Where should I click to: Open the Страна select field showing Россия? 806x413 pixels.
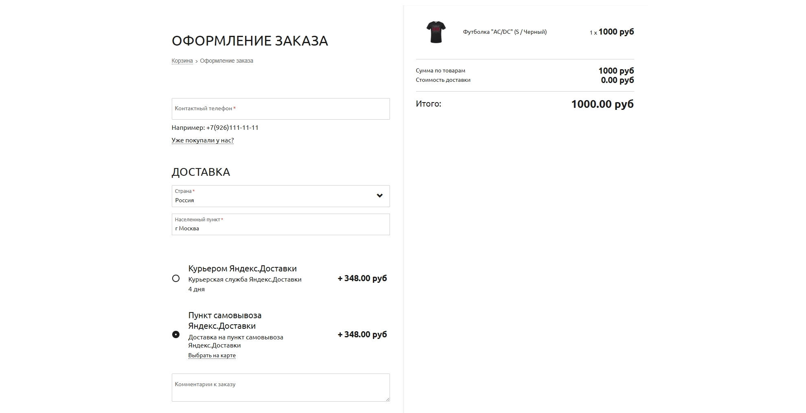pos(280,196)
